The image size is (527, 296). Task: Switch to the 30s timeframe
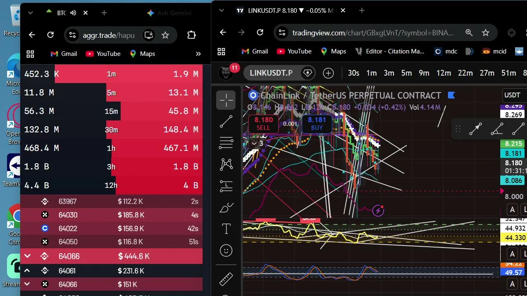pyautogui.click(x=354, y=73)
